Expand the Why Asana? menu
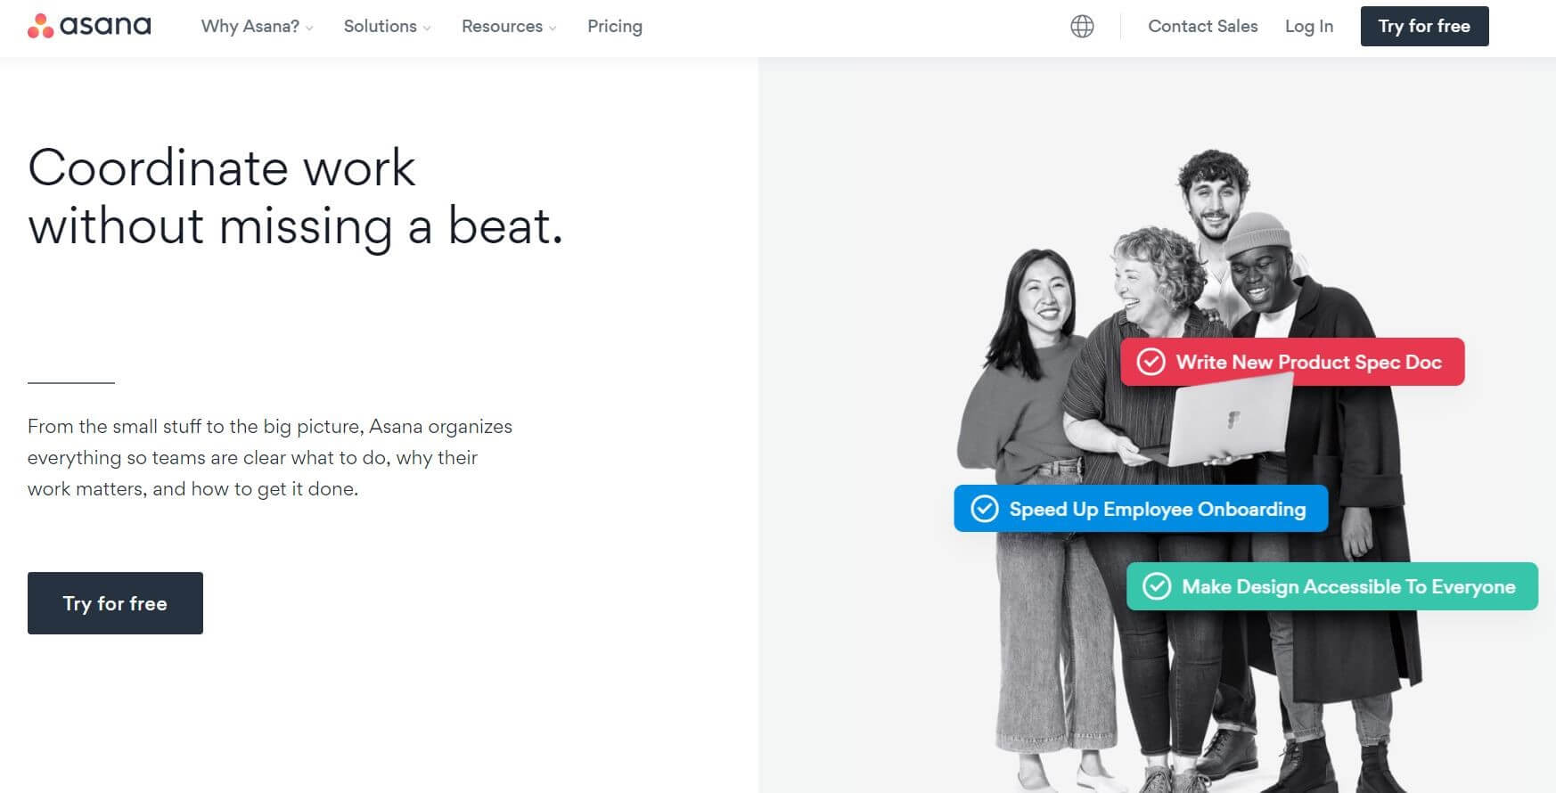The image size is (1556, 793). 257,27
